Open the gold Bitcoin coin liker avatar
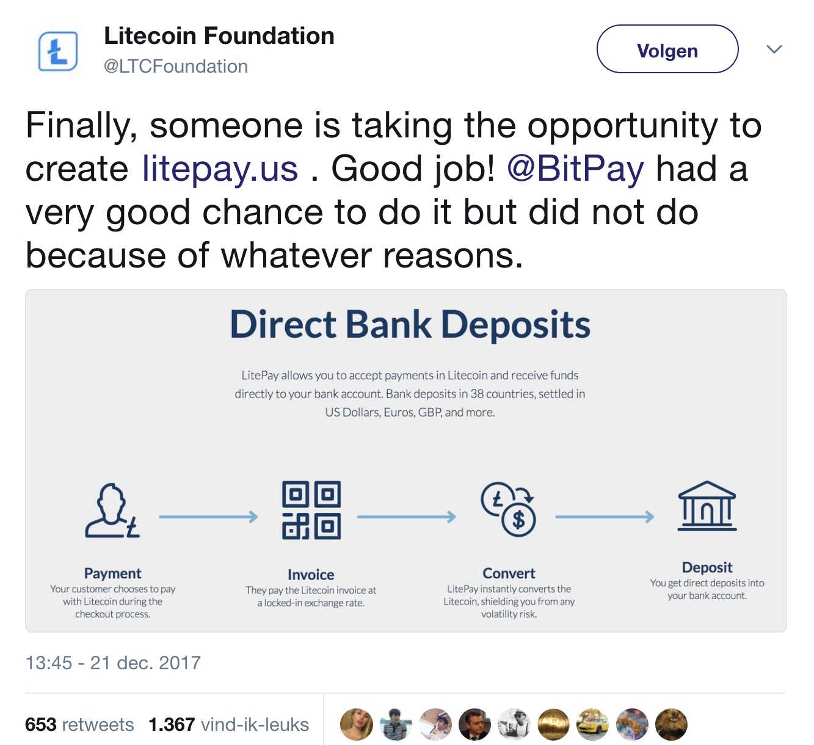The width and height of the screenshot is (814, 745). pyautogui.click(x=553, y=724)
